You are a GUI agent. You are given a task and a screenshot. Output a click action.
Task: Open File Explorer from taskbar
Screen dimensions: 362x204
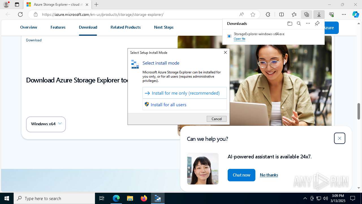[x=130, y=198]
